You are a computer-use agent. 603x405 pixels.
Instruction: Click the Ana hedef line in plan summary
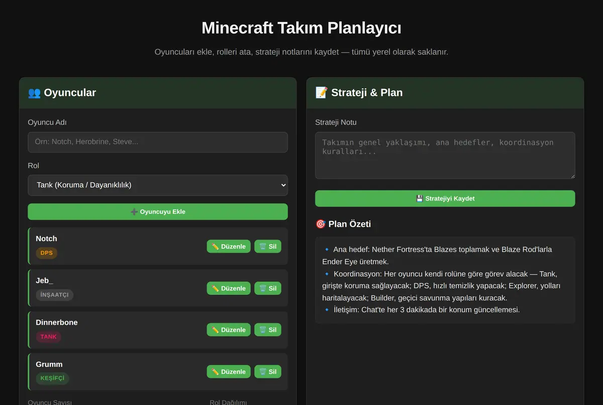(x=437, y=255)
